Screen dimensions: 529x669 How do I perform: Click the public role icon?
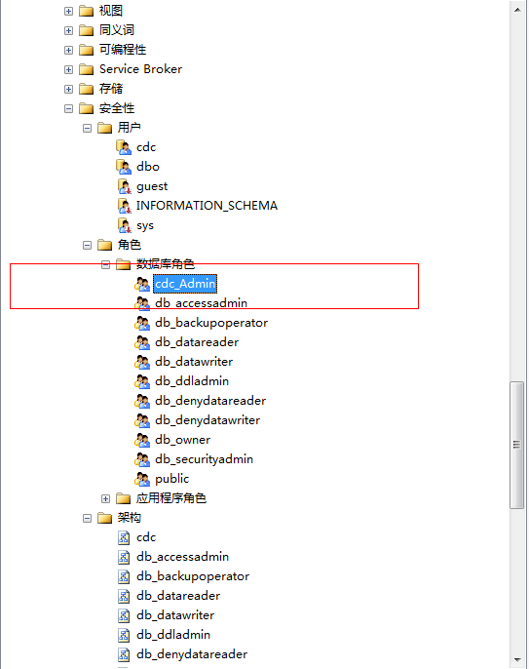(142, 480)
